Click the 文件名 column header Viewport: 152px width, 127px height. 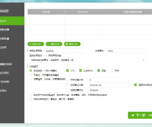pyautogui.click(x=46, y=12)
